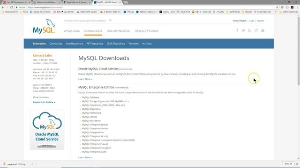The width and height of the screenshot is (300, 168).
Task: Click the Register link
Action: [261, 21]
